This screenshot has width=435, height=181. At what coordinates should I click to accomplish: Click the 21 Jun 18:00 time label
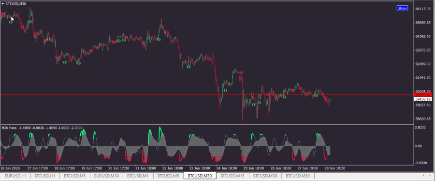(x=145, y=168)
